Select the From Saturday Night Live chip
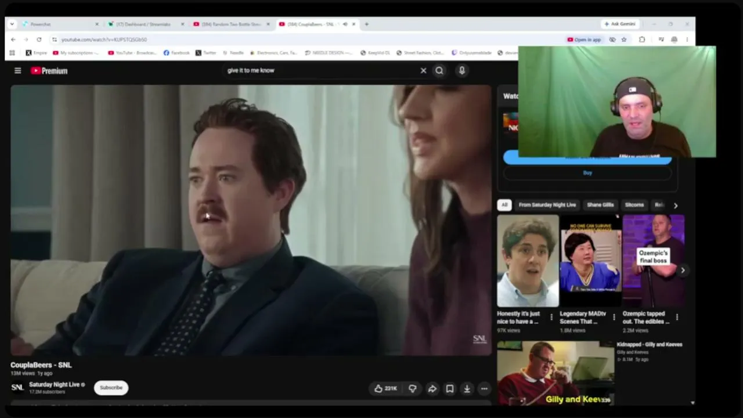 [547, 205]
